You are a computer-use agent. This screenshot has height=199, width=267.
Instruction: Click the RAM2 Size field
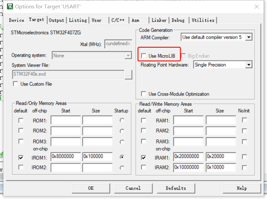pos(221,131)
